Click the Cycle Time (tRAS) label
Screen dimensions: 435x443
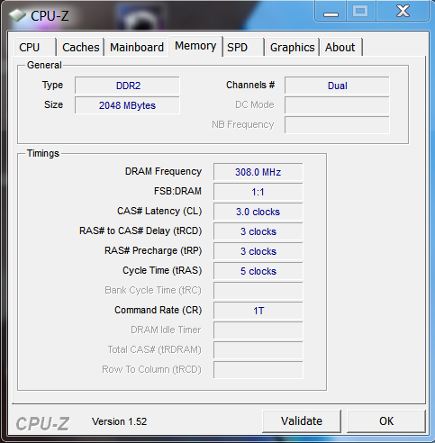pyautogui.click(x=162, y=270)
